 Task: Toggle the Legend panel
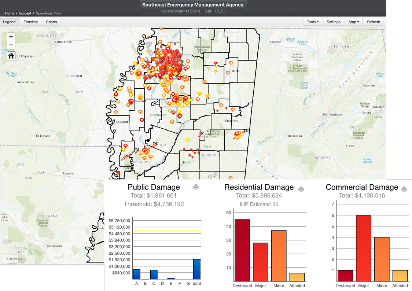click(10, 22)
